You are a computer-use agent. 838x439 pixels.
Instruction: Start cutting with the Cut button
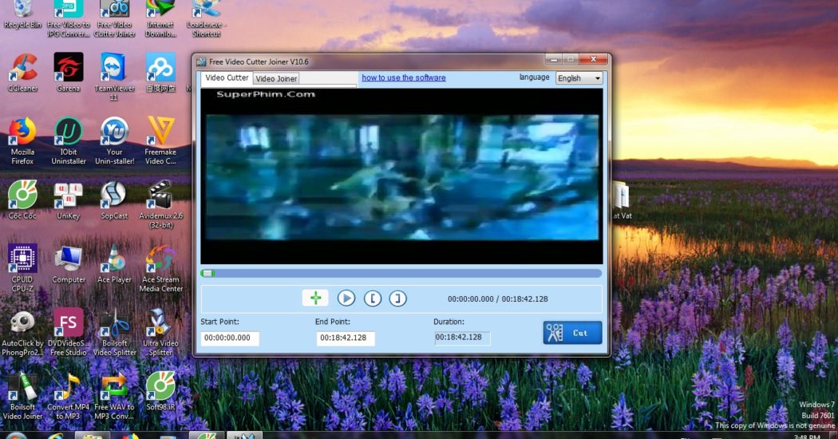pyautogui.click(x=572, y=333)
